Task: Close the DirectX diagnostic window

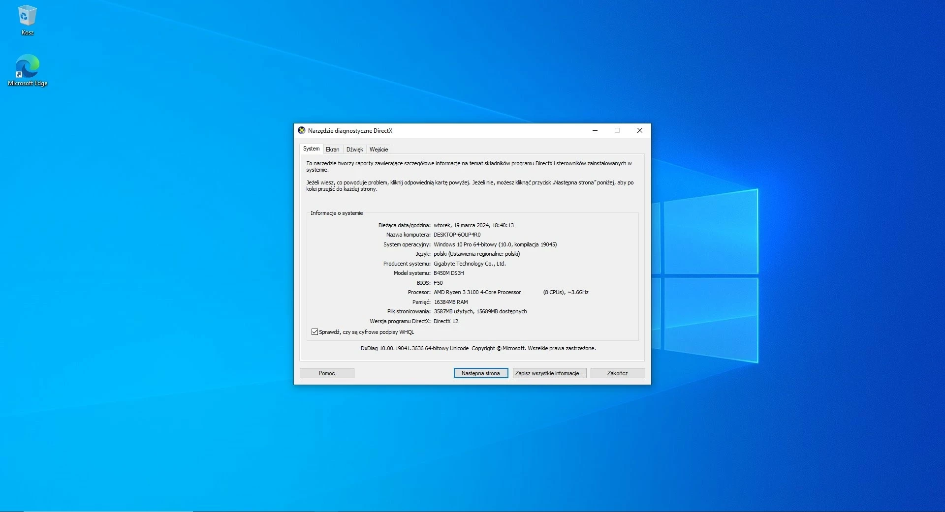Action: 639,130
